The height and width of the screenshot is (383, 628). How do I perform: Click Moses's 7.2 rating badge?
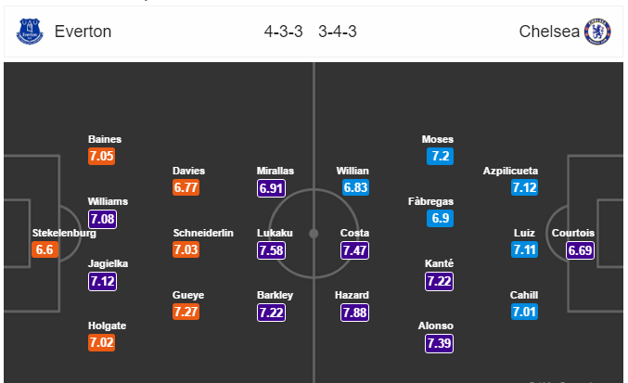click(440, 157)
